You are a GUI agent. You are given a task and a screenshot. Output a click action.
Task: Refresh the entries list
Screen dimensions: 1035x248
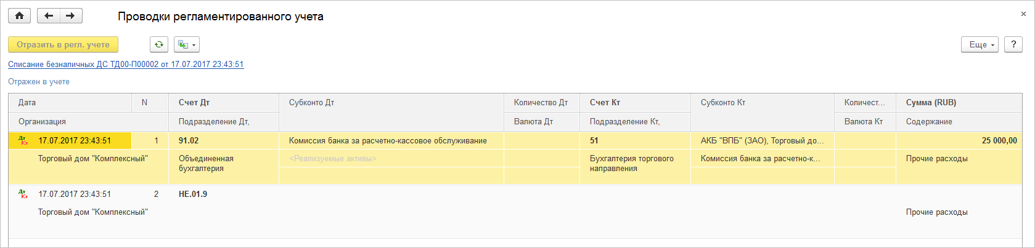tap(159, 44)
